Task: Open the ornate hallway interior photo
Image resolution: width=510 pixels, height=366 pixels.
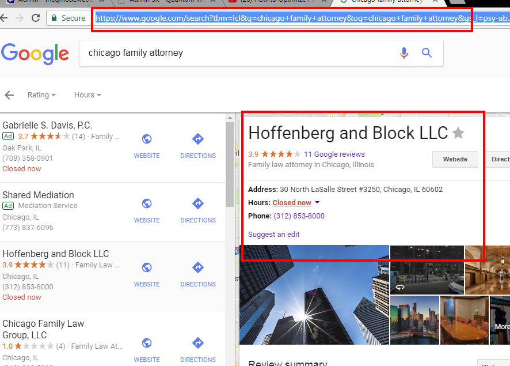Action: pos(488,270)
